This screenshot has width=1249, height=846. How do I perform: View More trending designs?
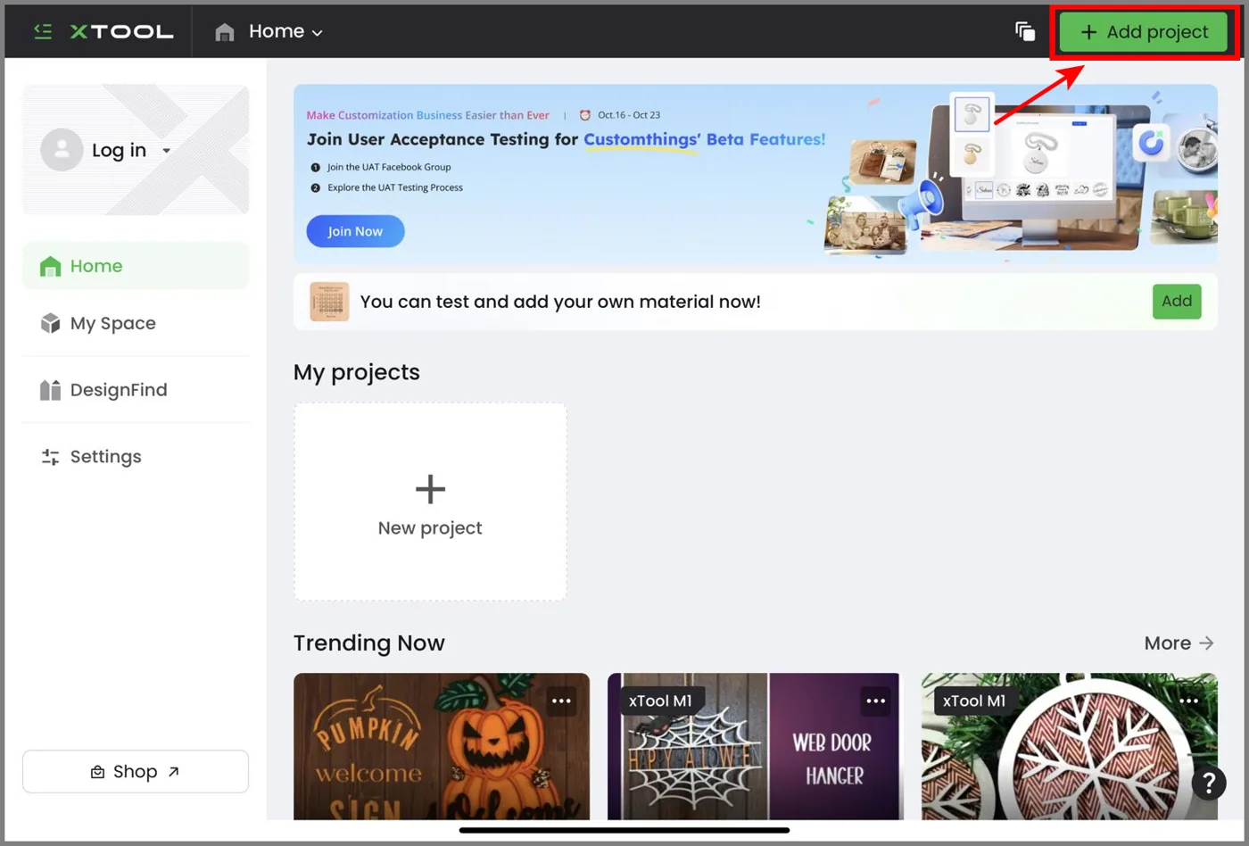(x=1179, y=643)
